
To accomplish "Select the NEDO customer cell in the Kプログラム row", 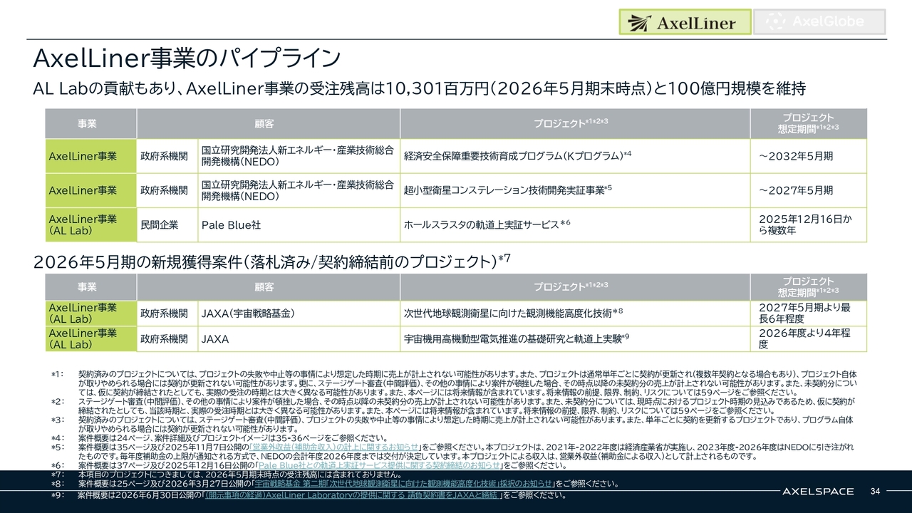I will coord(298,156).
